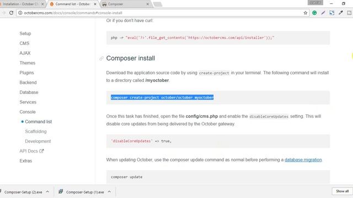353x198 pixels.
Task: Open the Services docs section
Action: [x=28, y=102]
